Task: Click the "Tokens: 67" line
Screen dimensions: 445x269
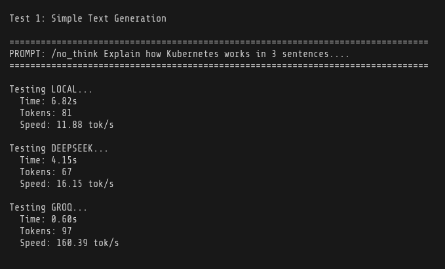Action: click(x=46, y=172)
